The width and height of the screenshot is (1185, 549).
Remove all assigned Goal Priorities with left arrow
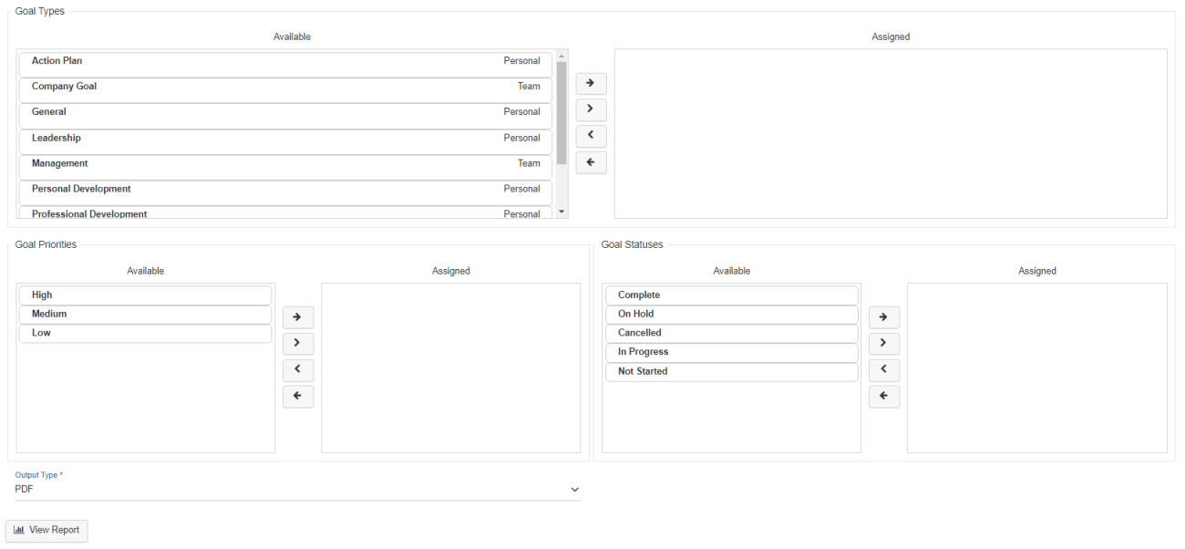pos(298,397)
